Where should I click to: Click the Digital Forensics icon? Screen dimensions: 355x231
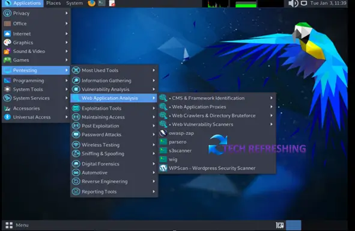pos(76,164)
